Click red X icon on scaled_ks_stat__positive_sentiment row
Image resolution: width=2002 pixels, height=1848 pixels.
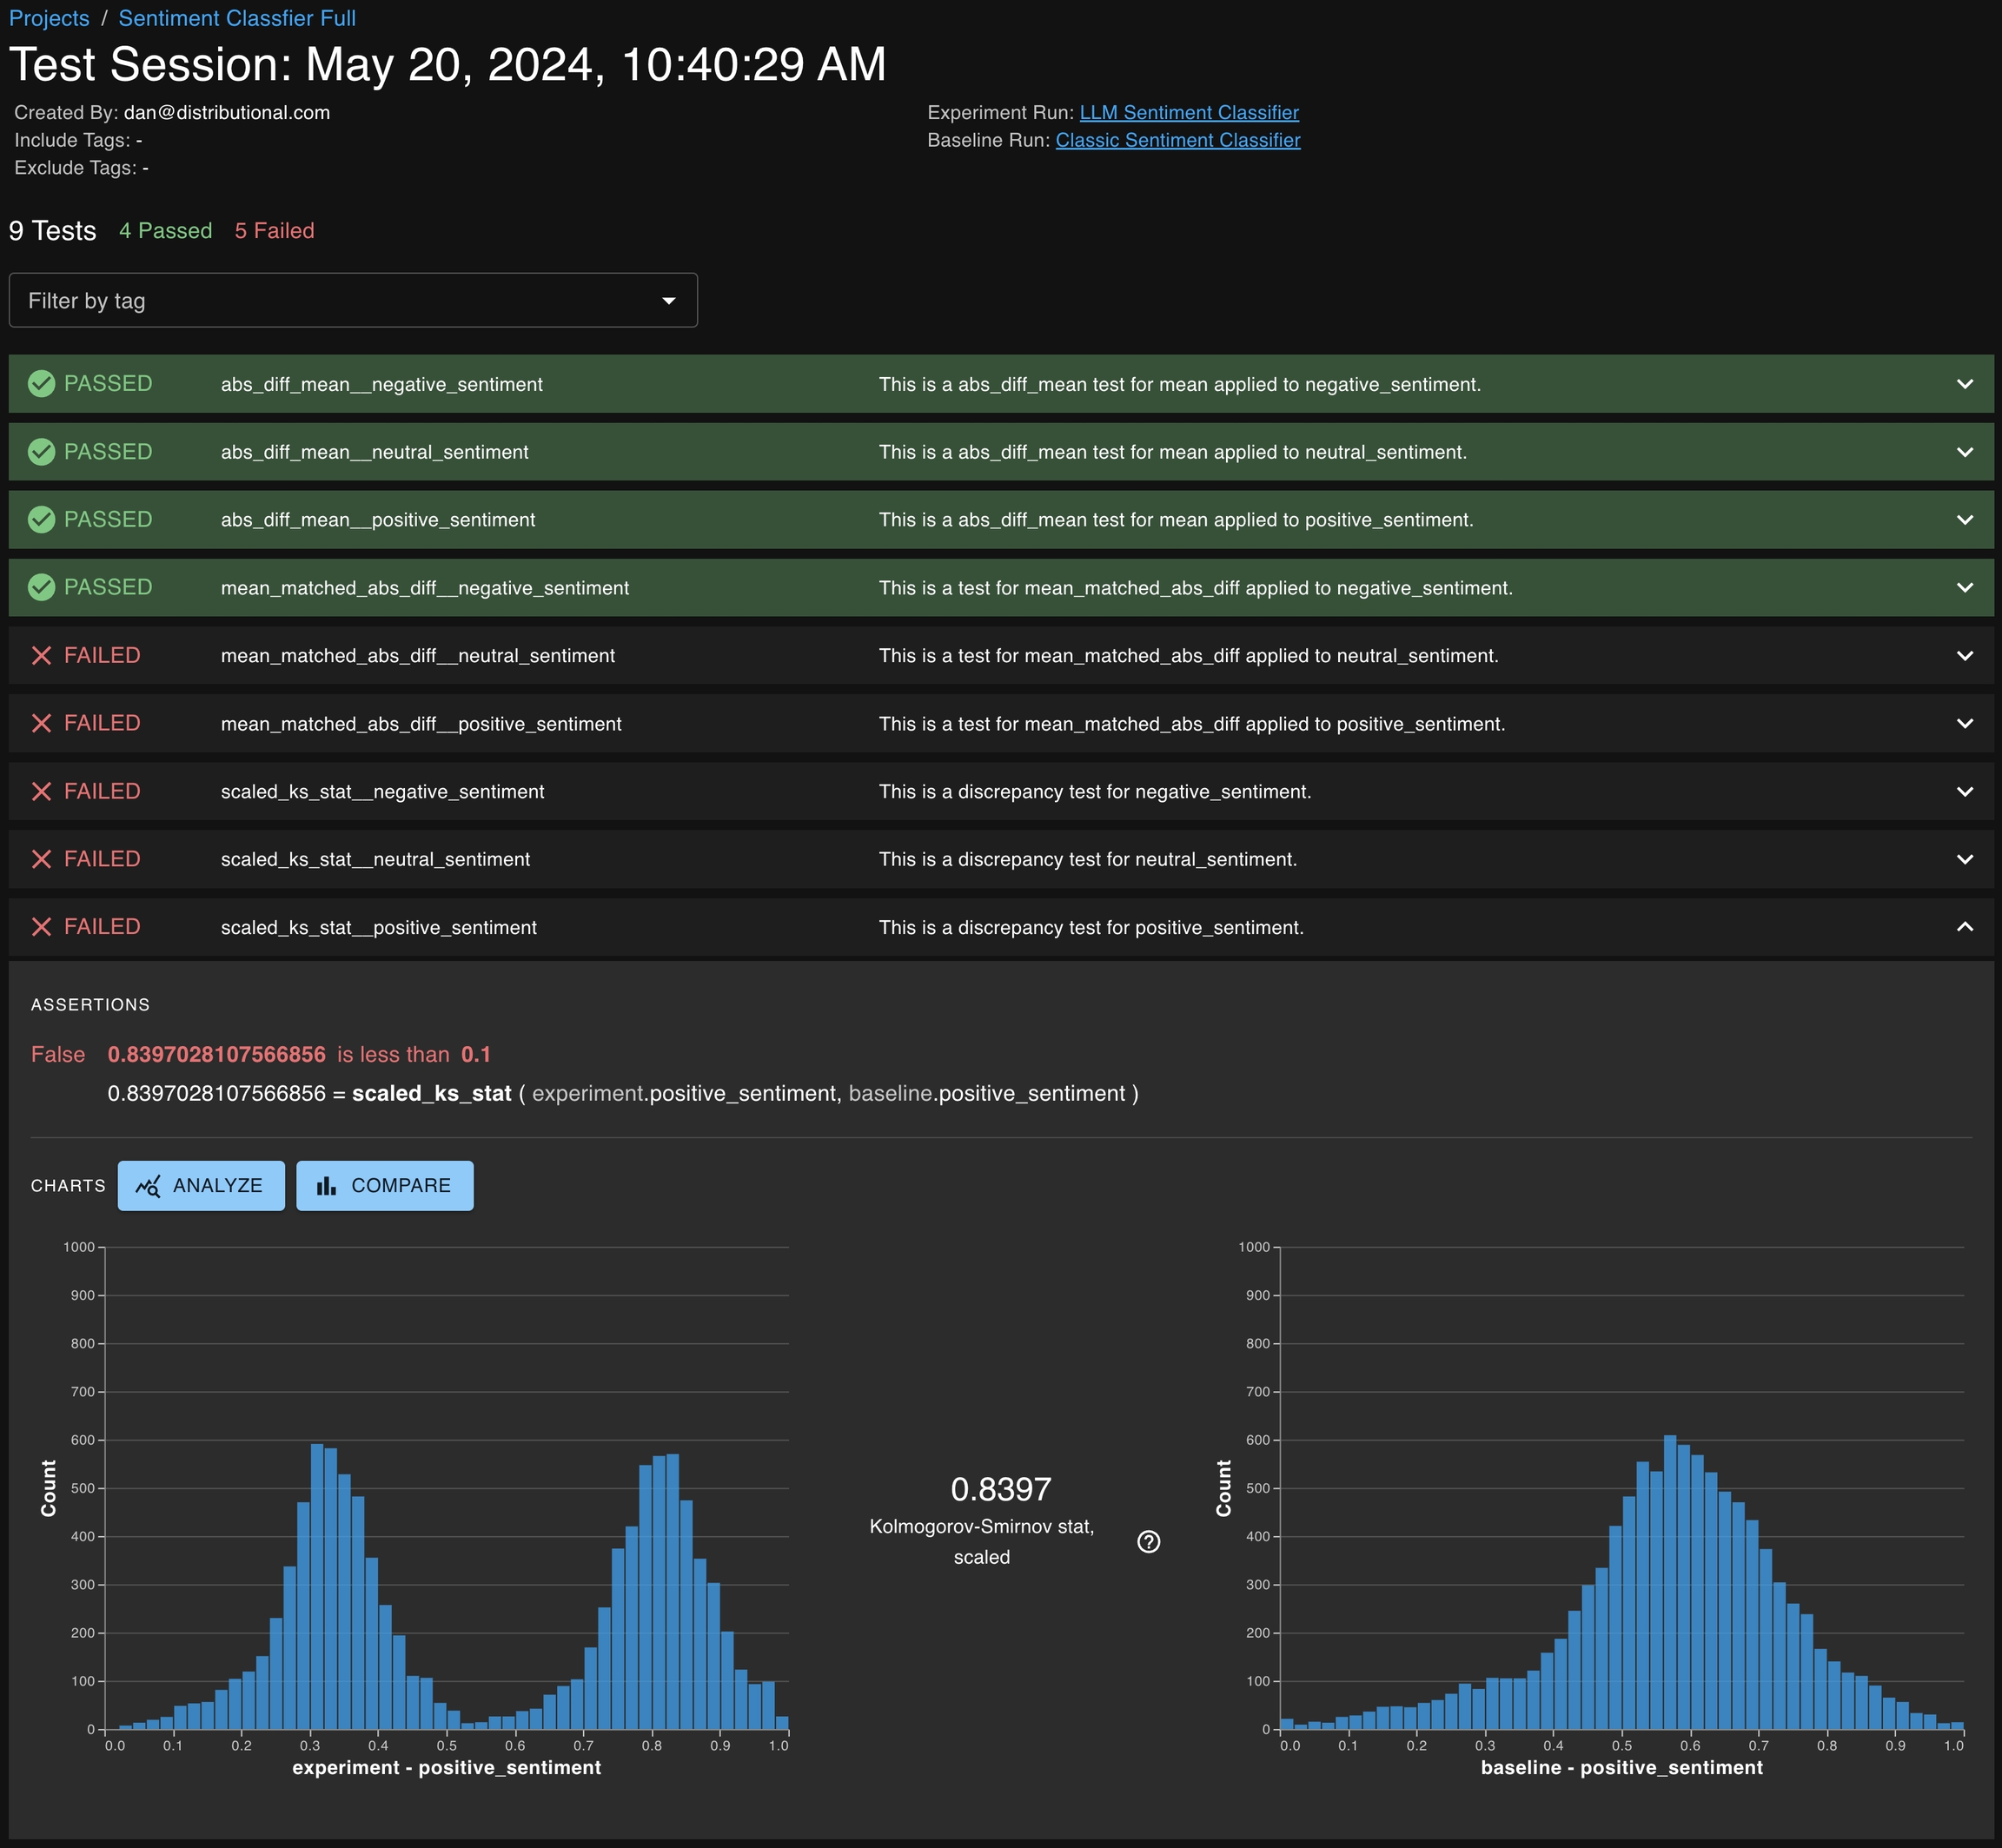(41, 927)
